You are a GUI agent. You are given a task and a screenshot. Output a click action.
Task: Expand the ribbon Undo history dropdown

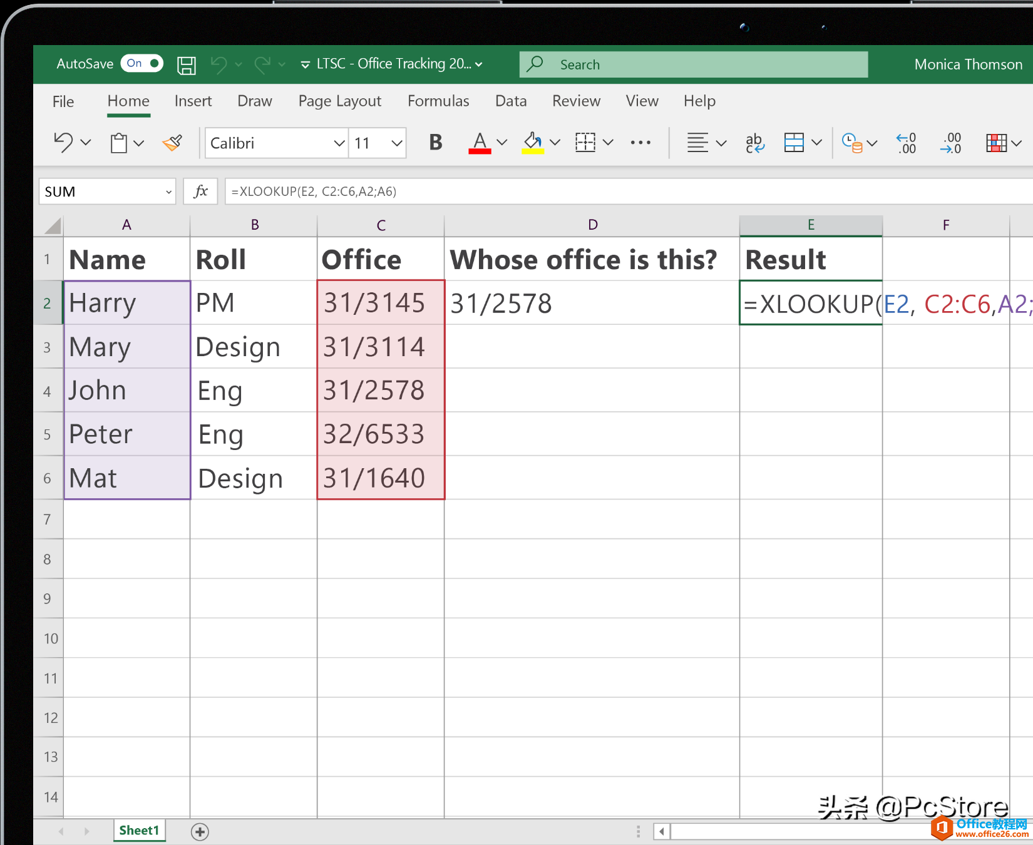pyautogui.click(x=86, y=143)
